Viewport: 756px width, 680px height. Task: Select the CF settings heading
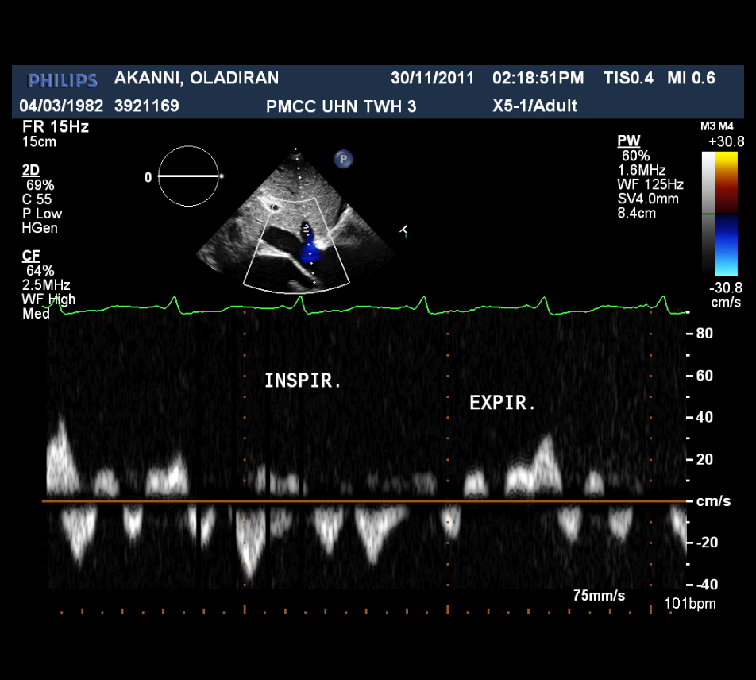point(30,256)
